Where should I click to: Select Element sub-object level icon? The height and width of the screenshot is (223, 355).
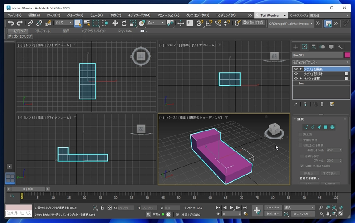(x=332, y=127)
